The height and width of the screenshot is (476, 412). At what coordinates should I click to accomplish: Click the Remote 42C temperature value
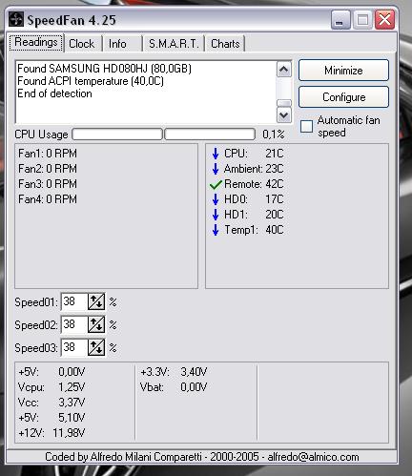click(x=274, y=184)
